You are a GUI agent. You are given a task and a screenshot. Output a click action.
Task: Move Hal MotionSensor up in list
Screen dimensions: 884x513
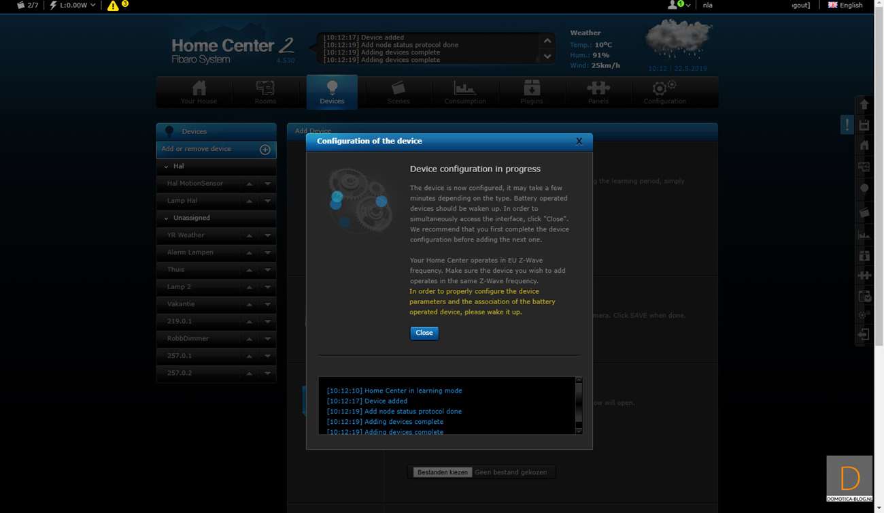(x=250, y=184)
